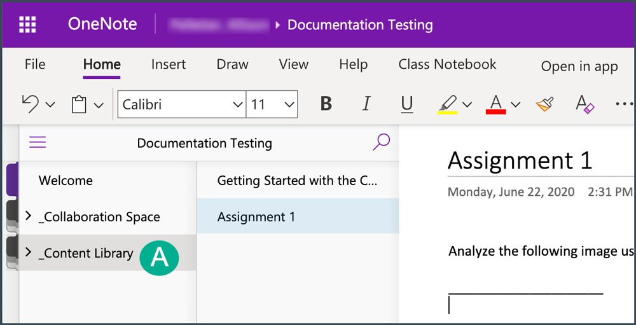Click the blurred owner name breadcrumb

tap(219, 25)
